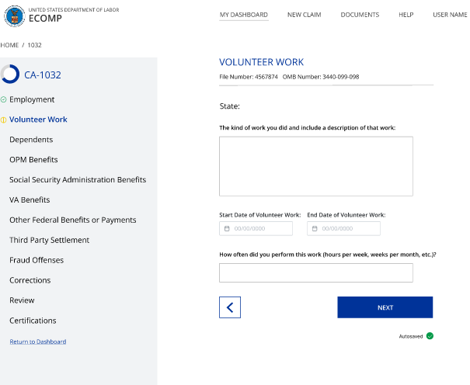The width and height of the screenshot is (470, 385).
Task: Click the Department of Labor seal logo
Action: click(13, 15)
